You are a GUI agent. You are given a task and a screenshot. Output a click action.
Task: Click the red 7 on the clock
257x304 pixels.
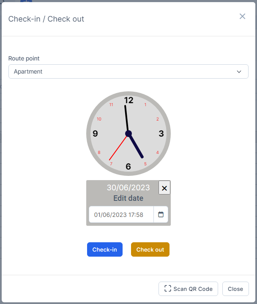[111, 164]
